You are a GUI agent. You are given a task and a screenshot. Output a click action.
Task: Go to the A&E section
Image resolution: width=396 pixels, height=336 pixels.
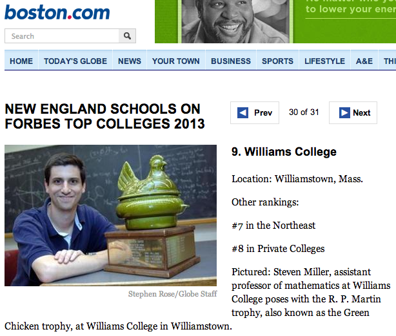(364, 61)
